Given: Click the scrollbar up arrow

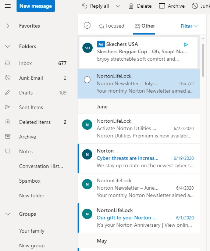Looking at the screenshot, I should click(x=203, y=39).
